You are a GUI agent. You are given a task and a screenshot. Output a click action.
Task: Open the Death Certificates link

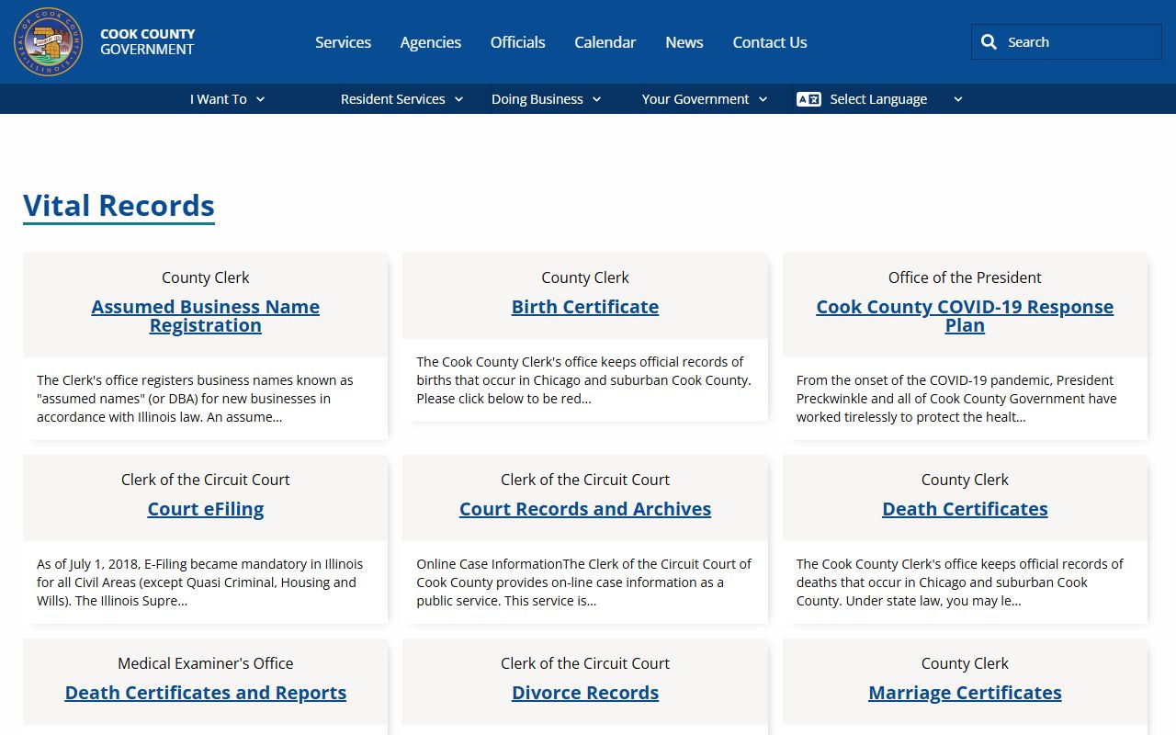[x=965, y=509]
